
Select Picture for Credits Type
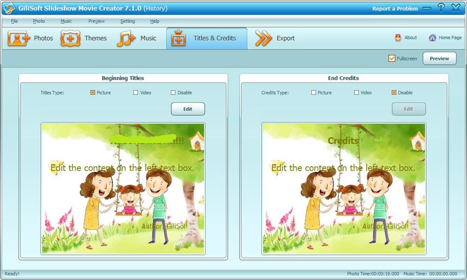point(313,92)
